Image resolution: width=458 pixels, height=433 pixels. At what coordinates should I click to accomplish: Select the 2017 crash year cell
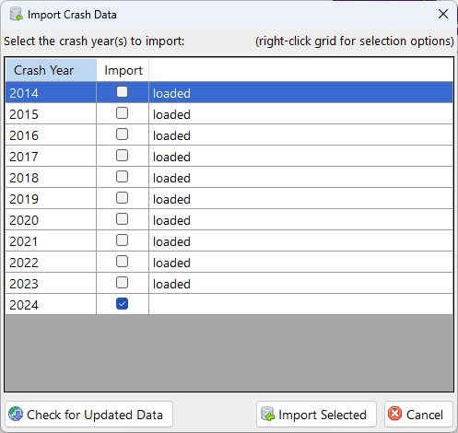tap(51, 156)
